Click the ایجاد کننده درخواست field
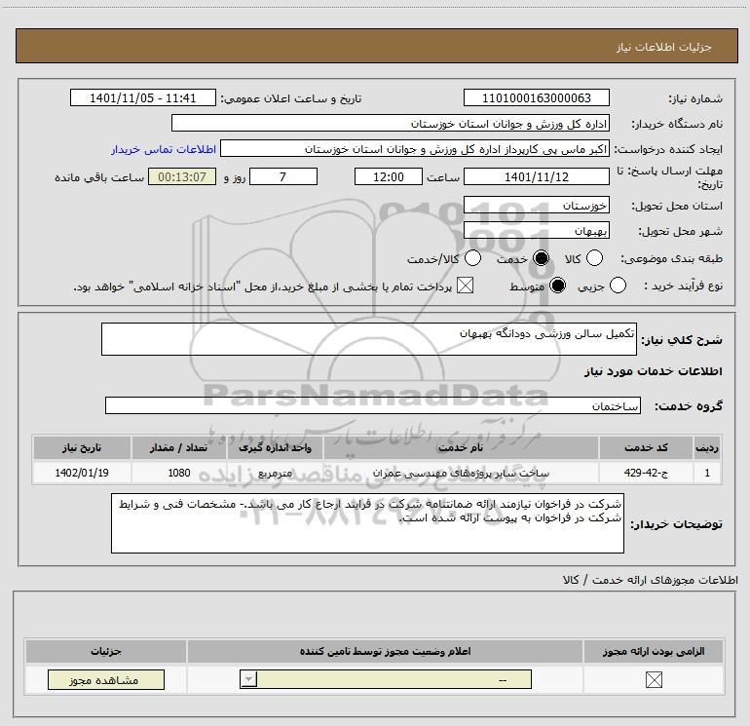This screenshot has width=750, height=726. (415, 149)
